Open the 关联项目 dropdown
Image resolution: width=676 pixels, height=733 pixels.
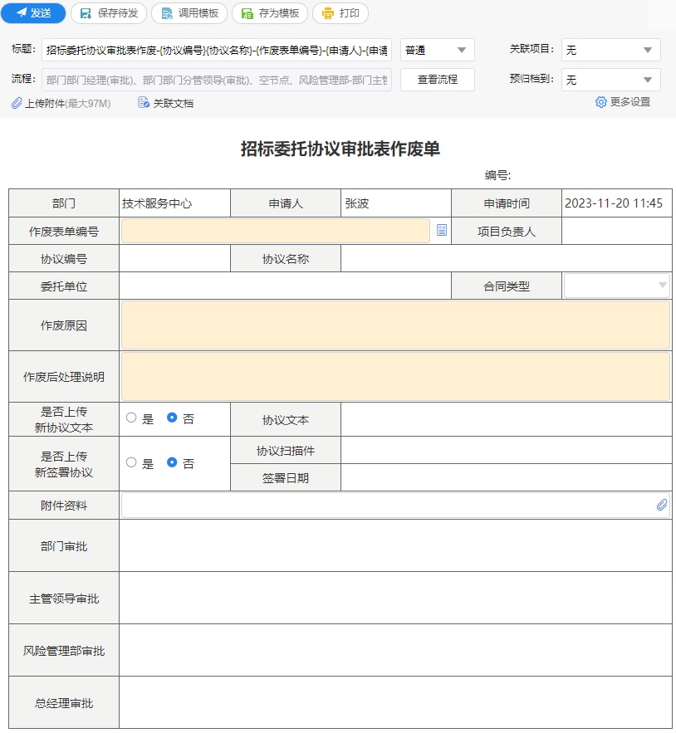(x=611, y=50)
